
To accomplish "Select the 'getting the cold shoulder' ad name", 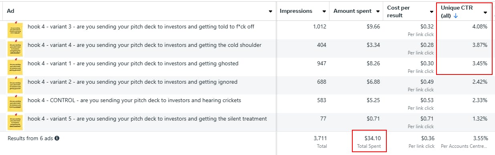I will pos(144,45).
